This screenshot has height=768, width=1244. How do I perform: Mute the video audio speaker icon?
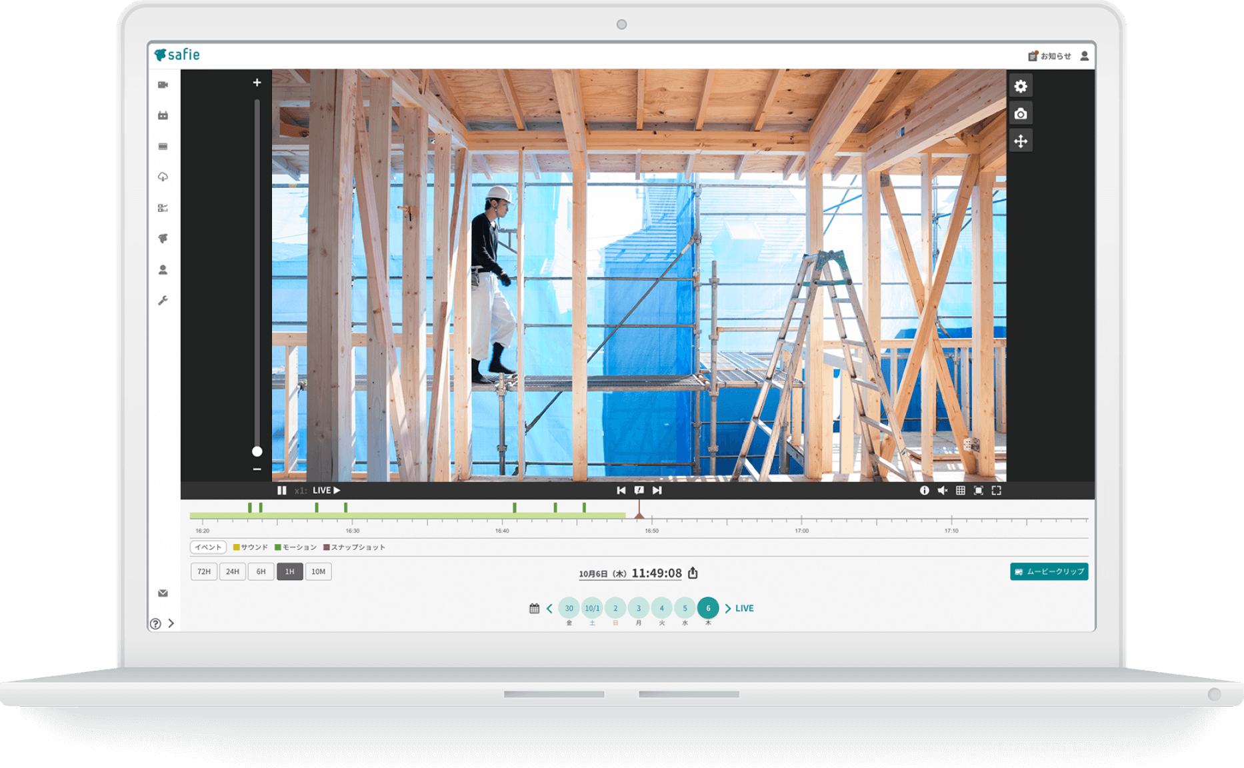[x=942, y=491]
